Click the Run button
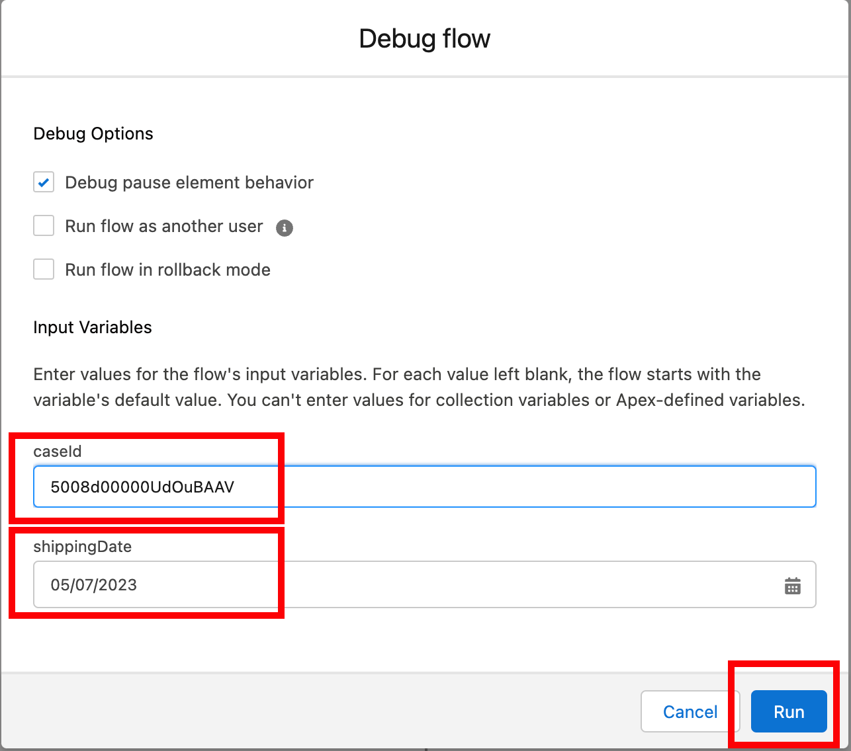This screenshot has width=851, height=751. coord(788,711)
